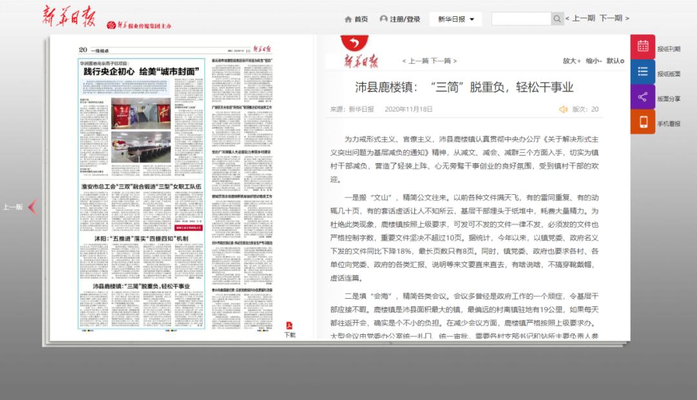Open the 报纸版面 list icon

[x=643, y=72]
